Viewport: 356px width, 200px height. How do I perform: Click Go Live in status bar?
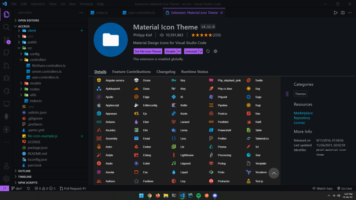click(x=344, y=188)
